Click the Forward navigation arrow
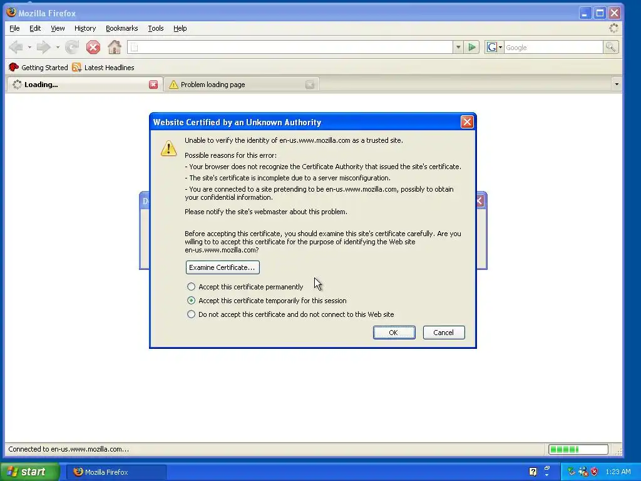The image size is (641, 481). (x=43, y=48)
